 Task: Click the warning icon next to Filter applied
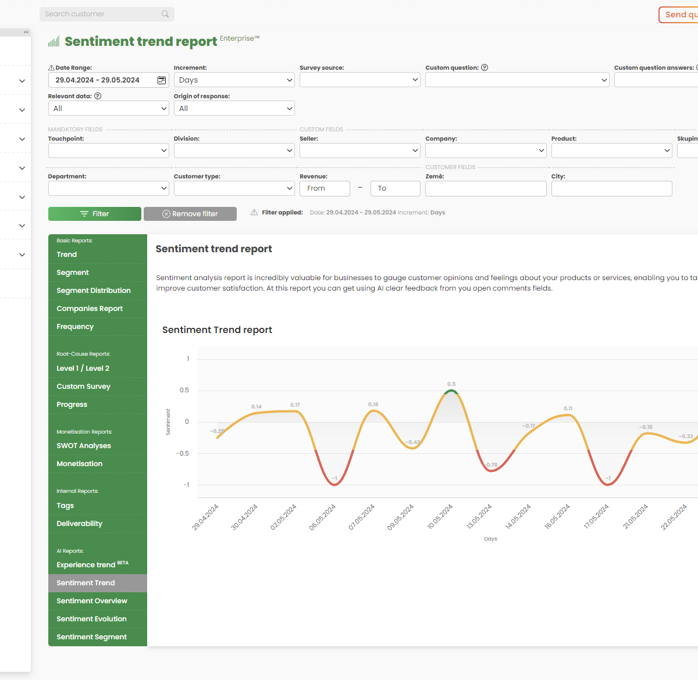254,212
